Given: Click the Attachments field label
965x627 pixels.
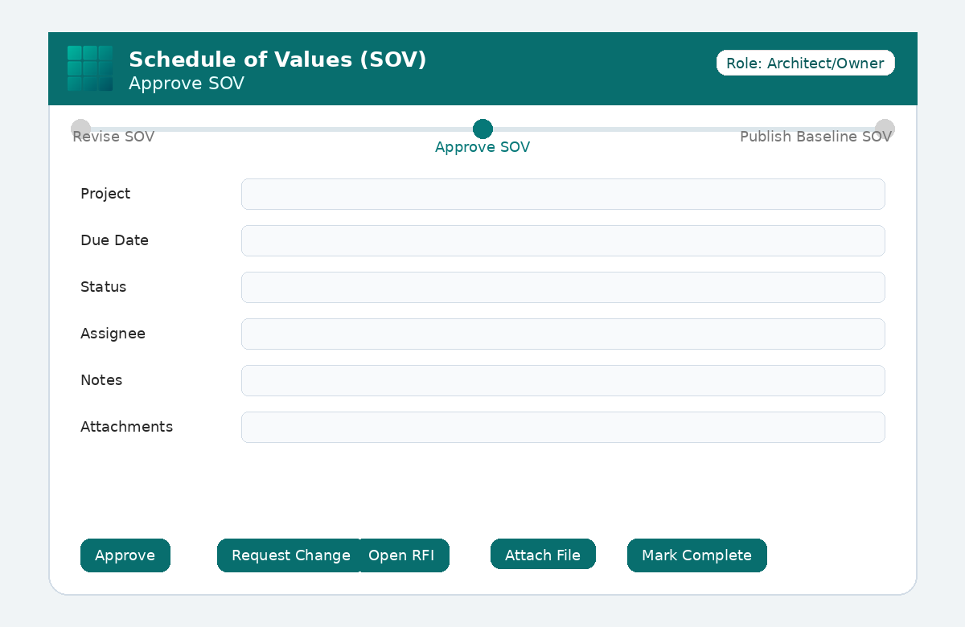Looking at the screenshot, I should point(126,427).
